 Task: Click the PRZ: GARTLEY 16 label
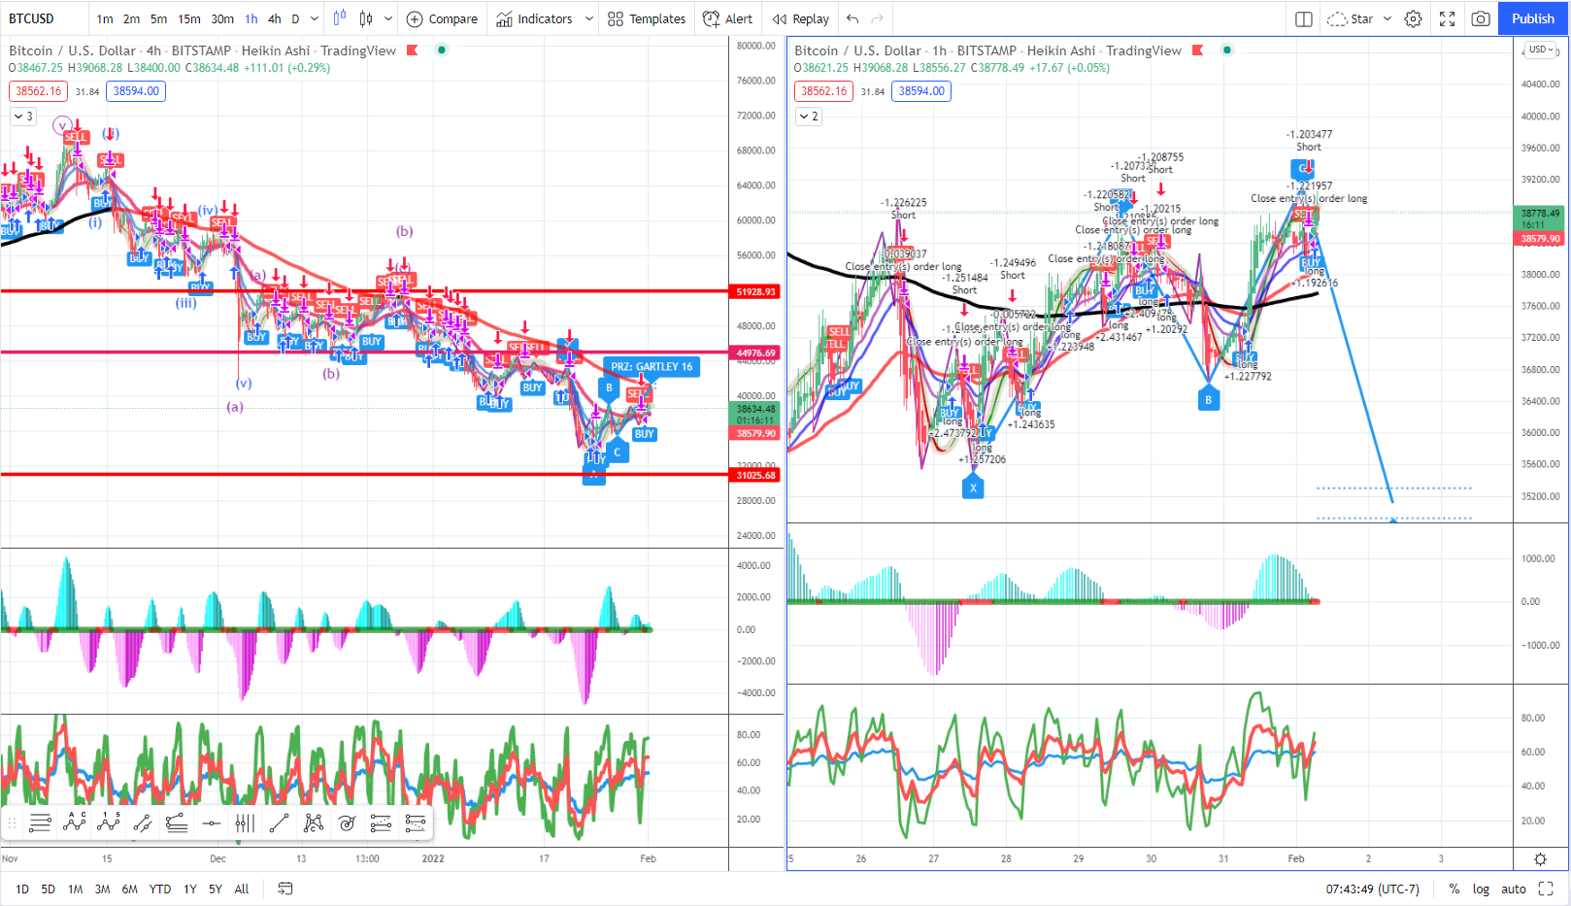[652, 367]
